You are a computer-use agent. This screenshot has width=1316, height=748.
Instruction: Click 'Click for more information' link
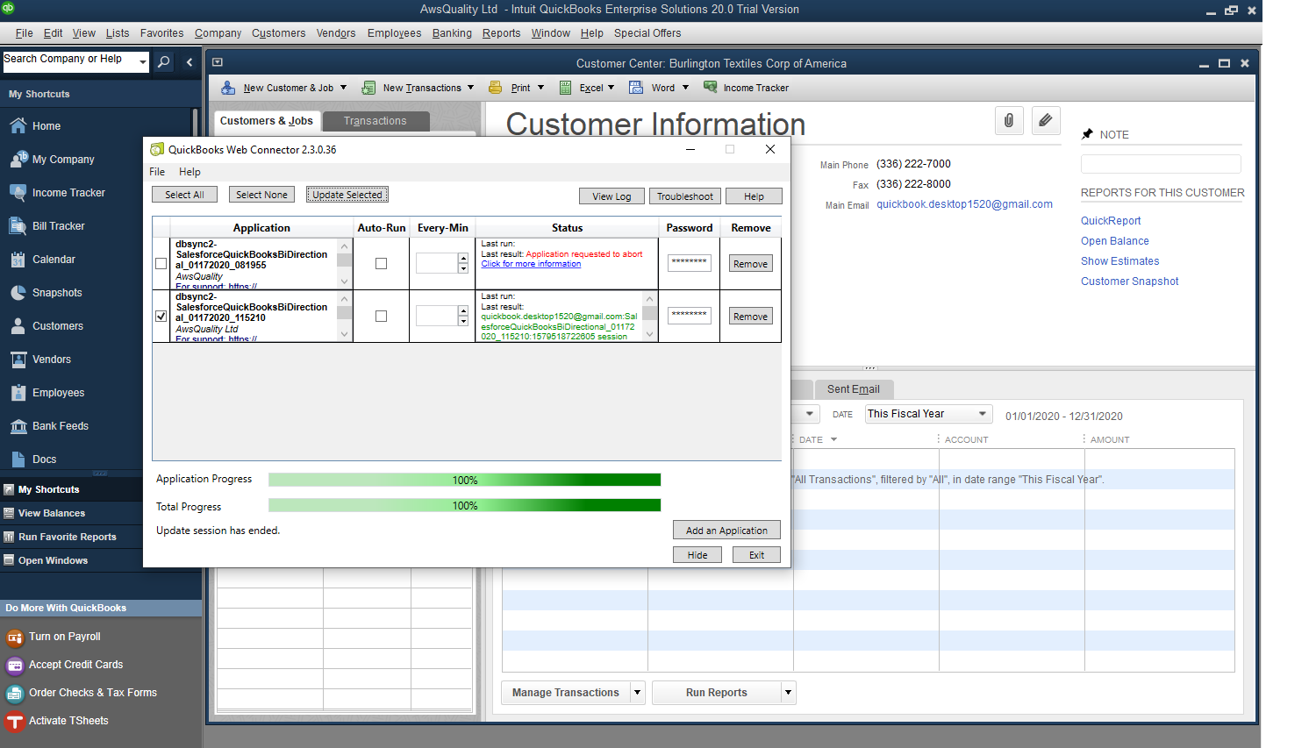(x=531, y=264)
